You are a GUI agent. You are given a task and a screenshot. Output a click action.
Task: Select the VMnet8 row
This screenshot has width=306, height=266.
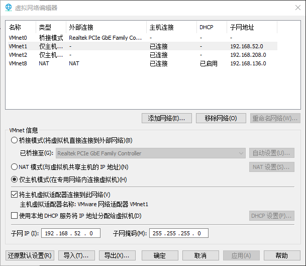pyautogui.click(x=143, y=63)
